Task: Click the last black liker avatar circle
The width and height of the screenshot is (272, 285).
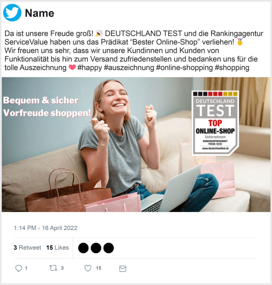Action: click(x=109, y=248)
